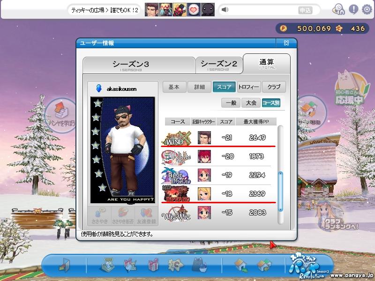The height and width of the screenshot is (281, 375).
Task: Select the black cat avatar in top bar
Action: pyautogui.click(x=208, y=9)
